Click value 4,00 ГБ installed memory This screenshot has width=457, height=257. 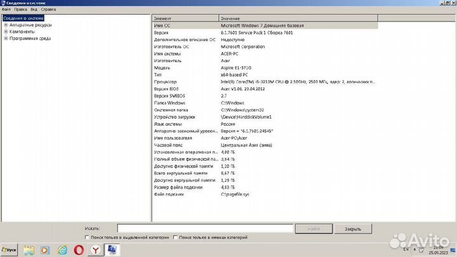(228, 152)
